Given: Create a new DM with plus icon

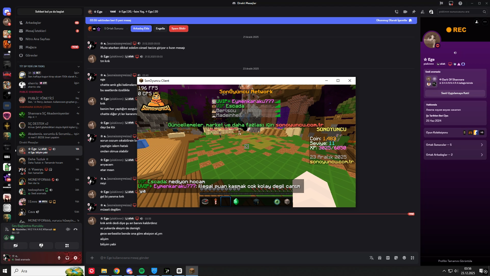Looking at the screenshot, I should 79,143.
